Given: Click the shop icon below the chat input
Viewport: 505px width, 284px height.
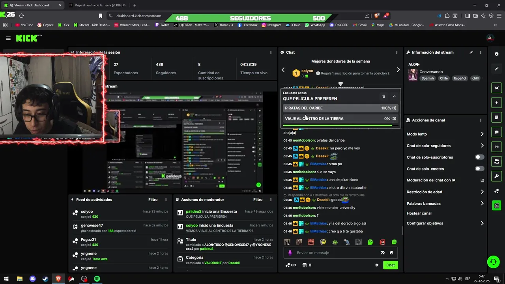Looking at the screenshot, I should 304,265.
